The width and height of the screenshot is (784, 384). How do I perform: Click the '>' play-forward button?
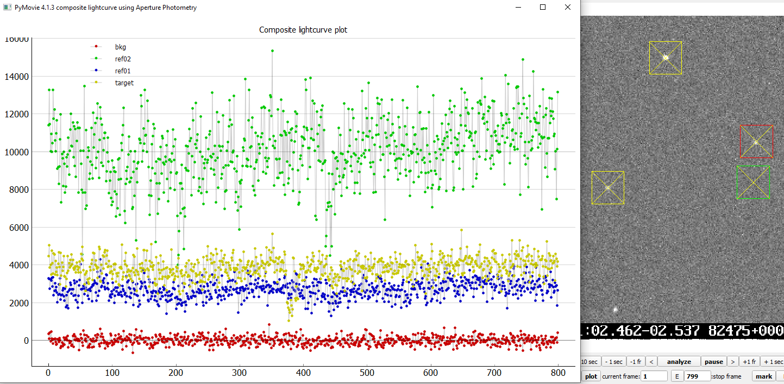733,362
